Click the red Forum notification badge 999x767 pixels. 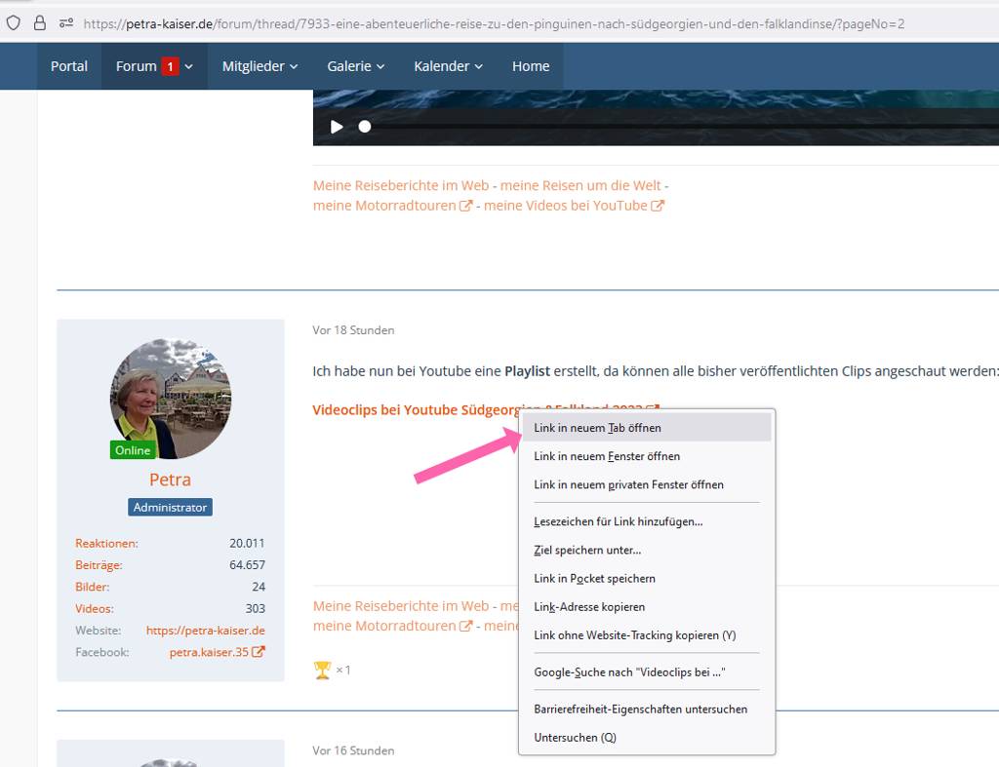coord(170,66)
